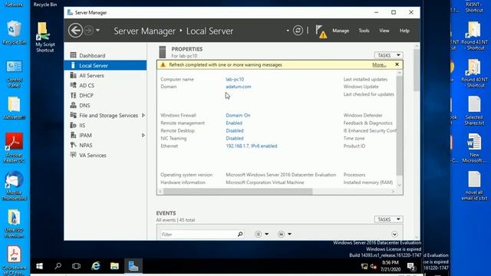Screen dimensions: 491x276
Task: Click the NPAS sidebar icon
Action: coord(74,145)
